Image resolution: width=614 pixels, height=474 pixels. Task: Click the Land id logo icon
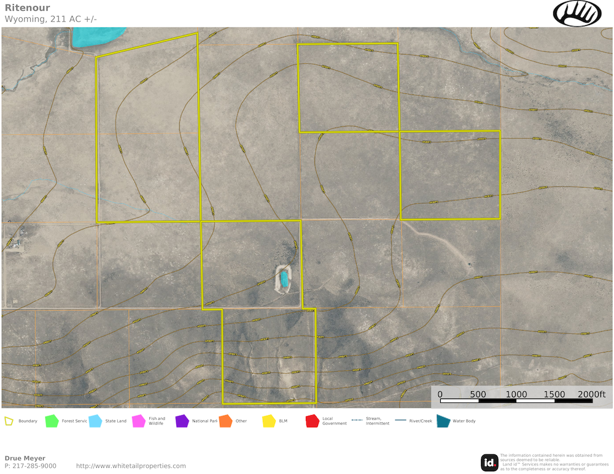click(489, 462)
